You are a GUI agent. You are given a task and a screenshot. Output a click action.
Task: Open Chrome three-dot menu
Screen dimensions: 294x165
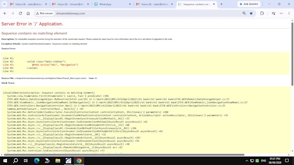coord(289,13)
